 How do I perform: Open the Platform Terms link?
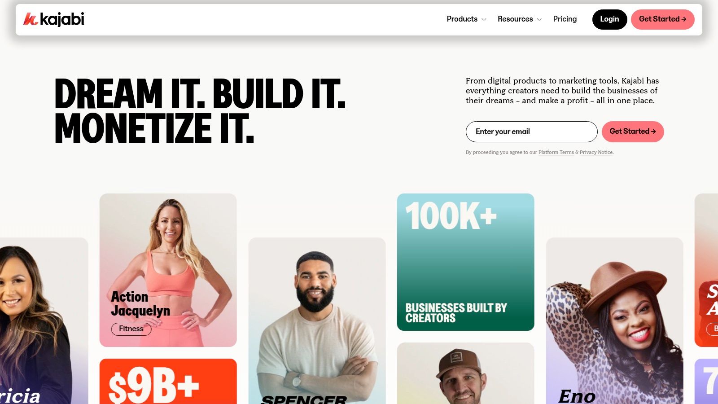coord(556,152)
